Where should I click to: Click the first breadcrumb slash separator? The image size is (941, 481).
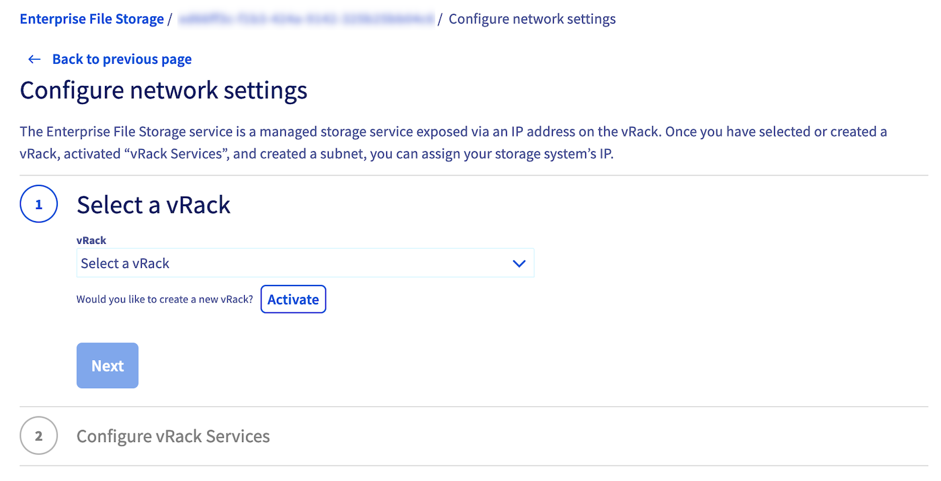coord(171,19)
